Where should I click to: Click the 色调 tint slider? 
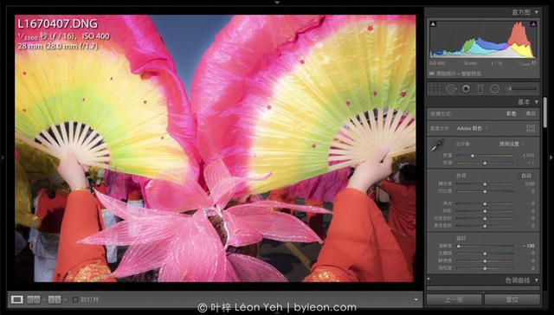coord(485,163)
